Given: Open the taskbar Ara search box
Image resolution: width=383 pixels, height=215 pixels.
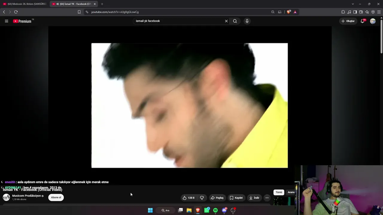Looking at the screenshot, I should pyautogui.click(x=165, y=210).
